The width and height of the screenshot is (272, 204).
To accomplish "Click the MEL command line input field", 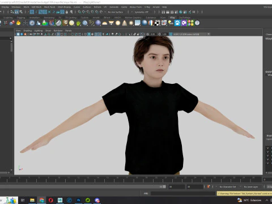I will [x=183, y=193].
